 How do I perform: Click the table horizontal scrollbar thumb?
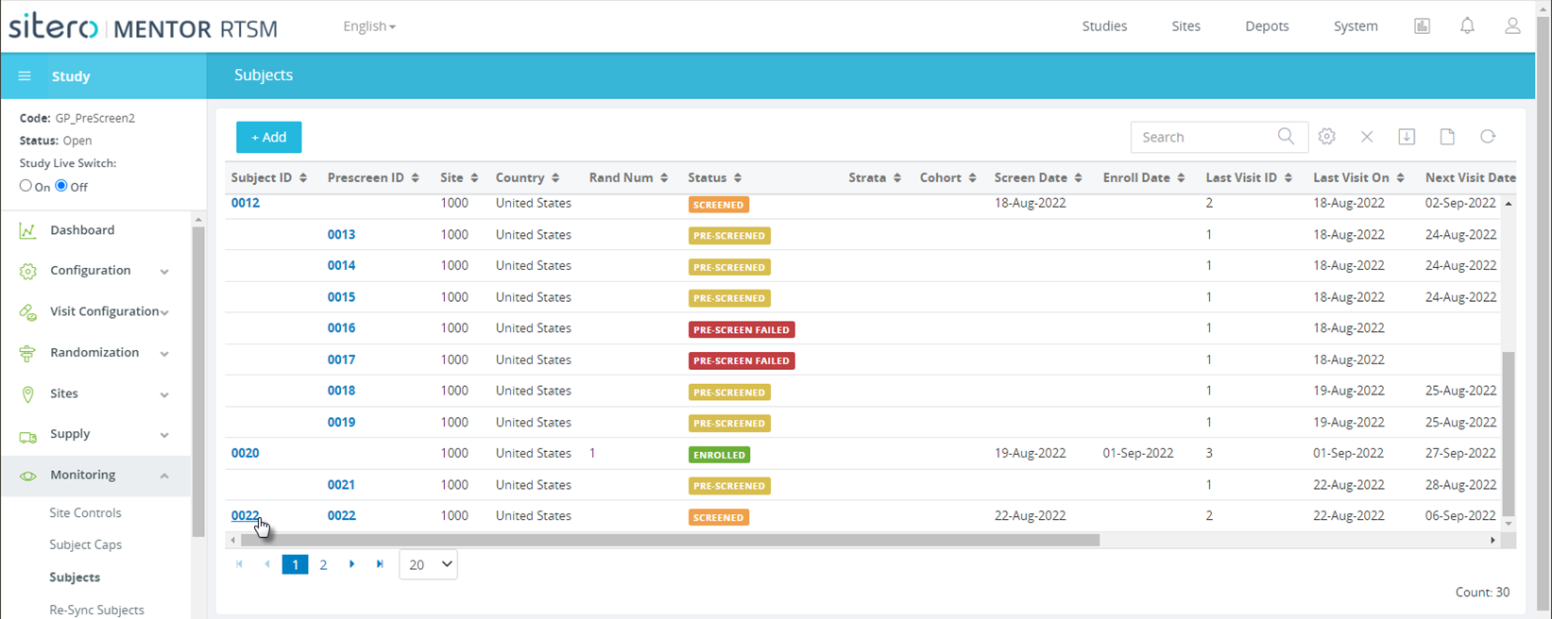[670, 541]
